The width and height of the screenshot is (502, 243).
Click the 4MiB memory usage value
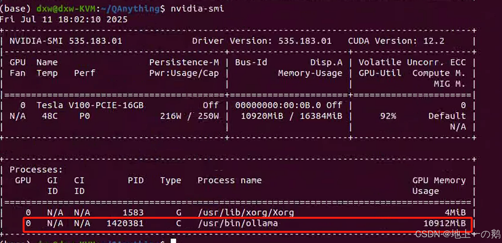pyautogui.click(x=455, y=213)
